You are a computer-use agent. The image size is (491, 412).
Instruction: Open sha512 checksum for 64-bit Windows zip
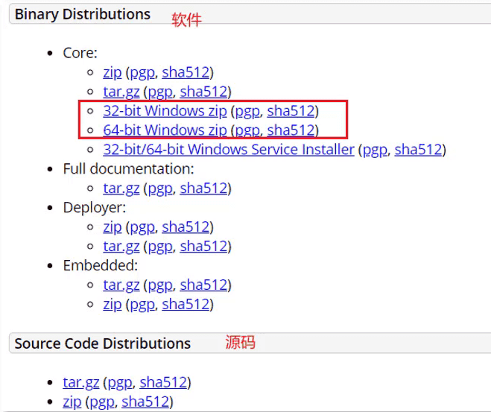291,130
